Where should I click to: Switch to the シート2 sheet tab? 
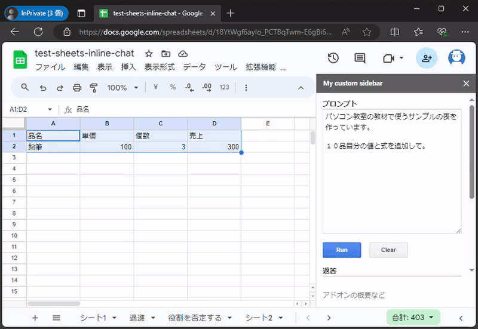pos(259,318)
